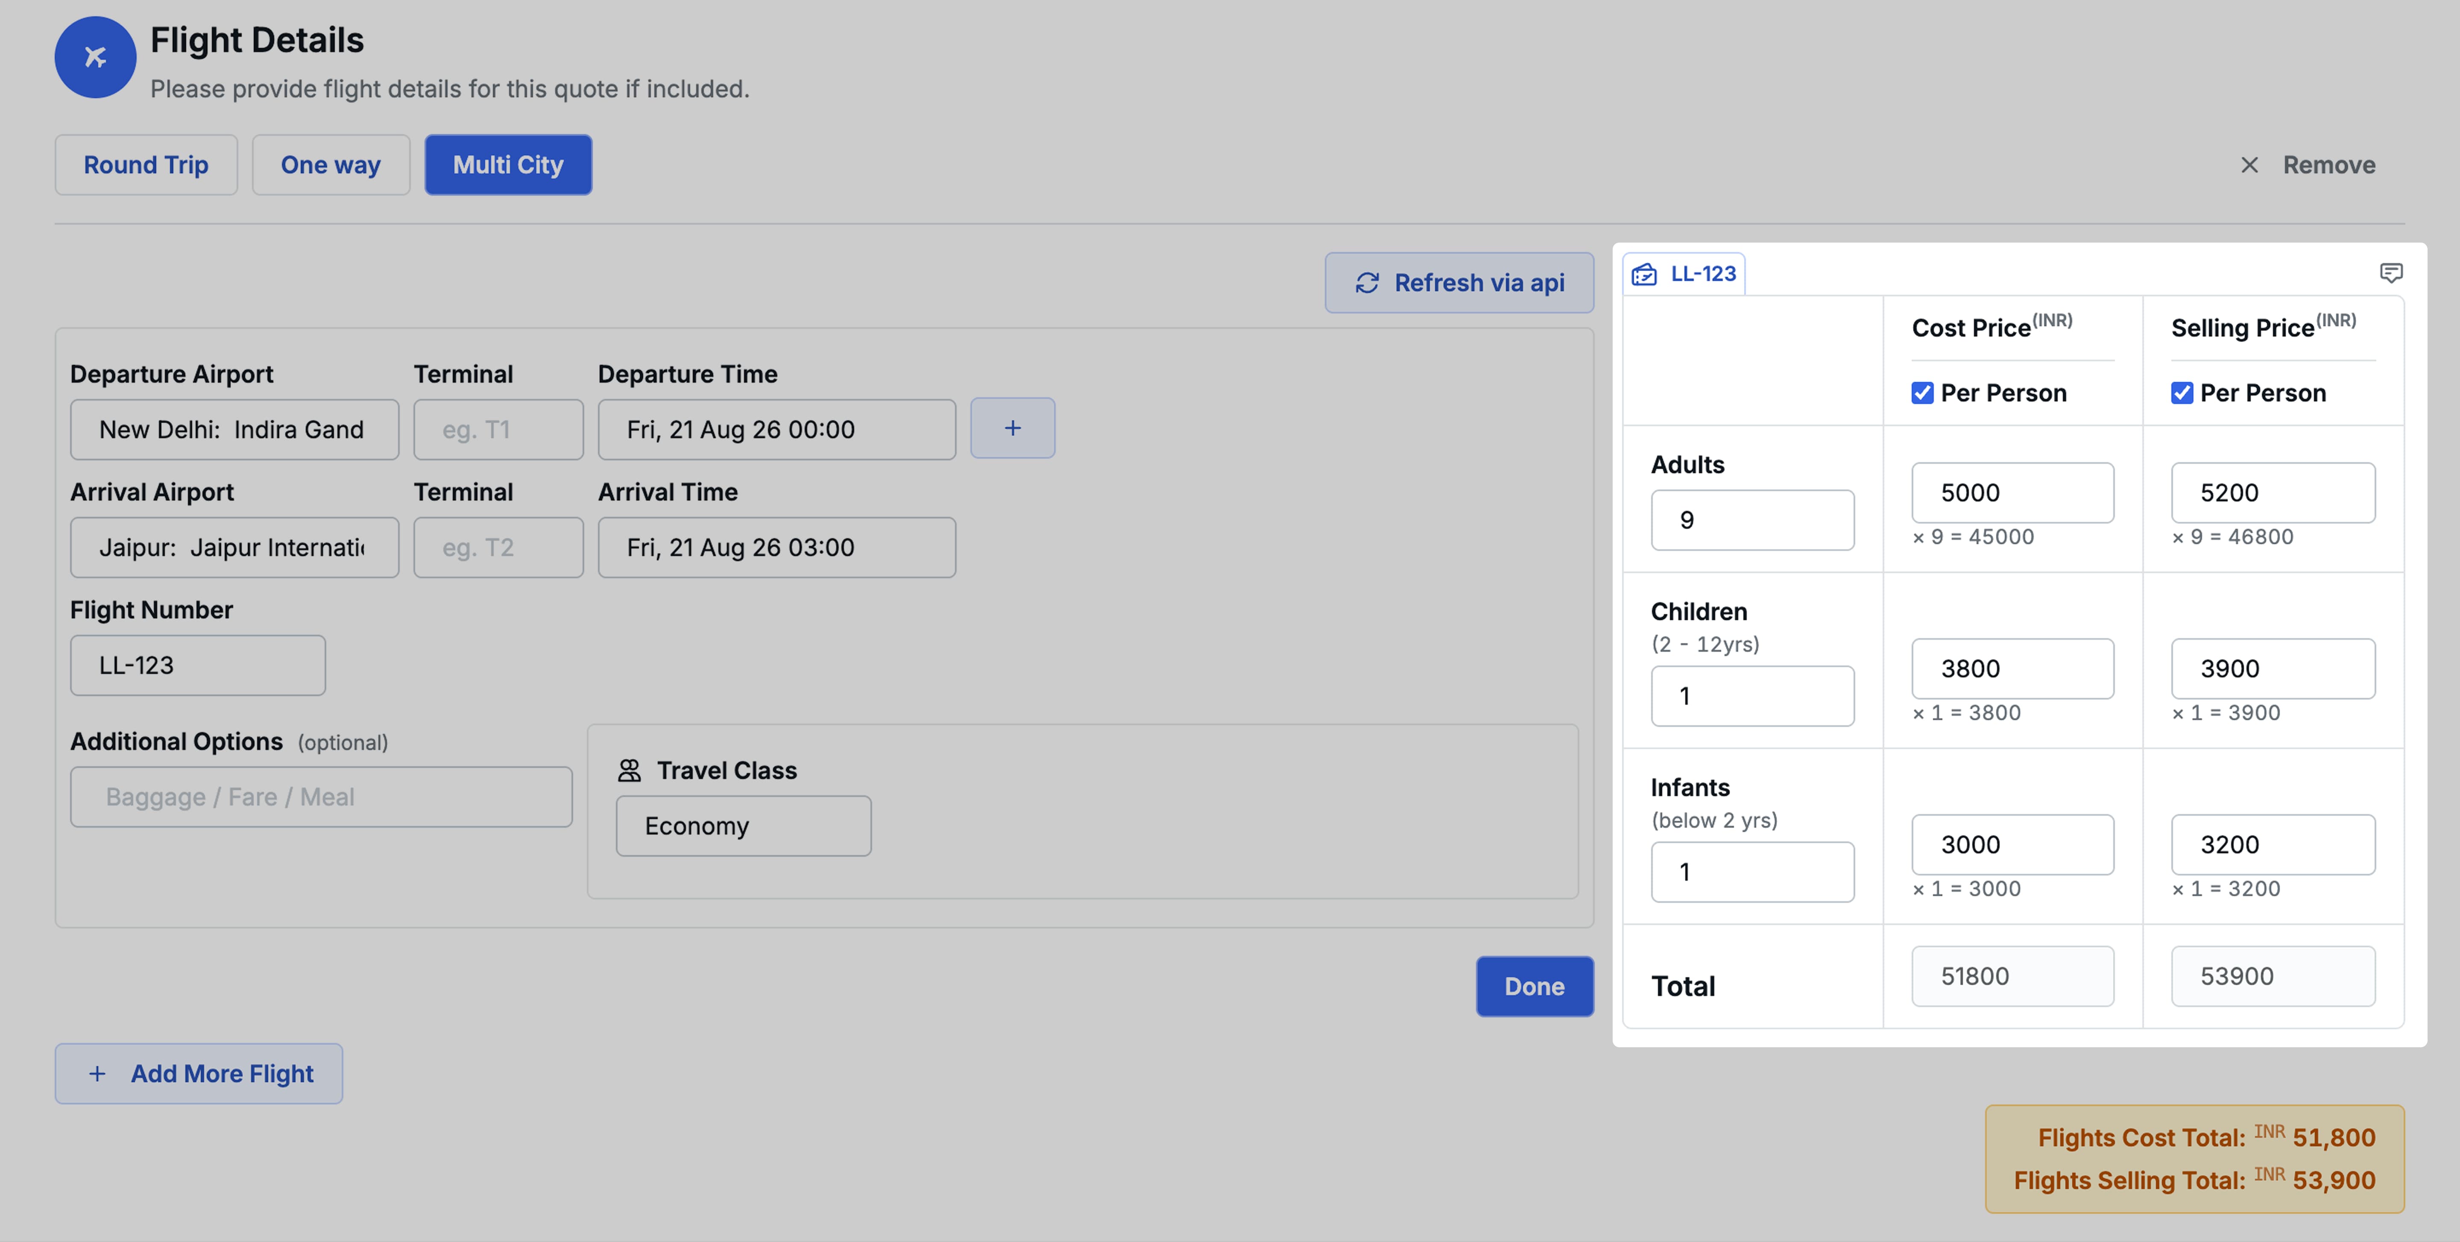Open the Departure Airport New Delhi selector
The image size is (2460, 1242).
pyautogui.click(x=235, y=430)
